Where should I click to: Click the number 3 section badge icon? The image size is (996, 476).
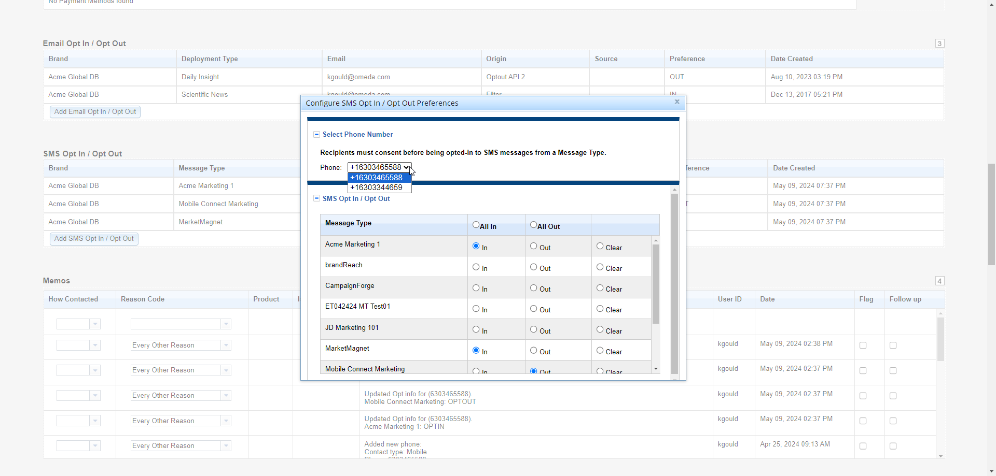pyautogui.click(x=939, y=44)
